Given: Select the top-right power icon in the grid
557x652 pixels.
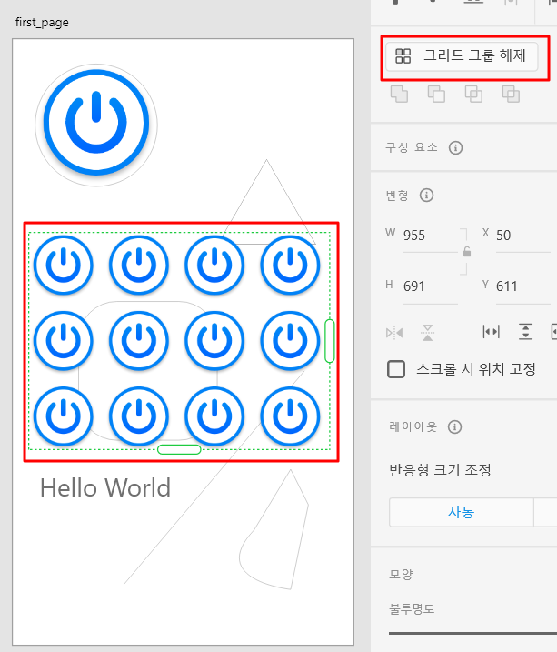Looking at the screenshot, I should click(290, 266).
